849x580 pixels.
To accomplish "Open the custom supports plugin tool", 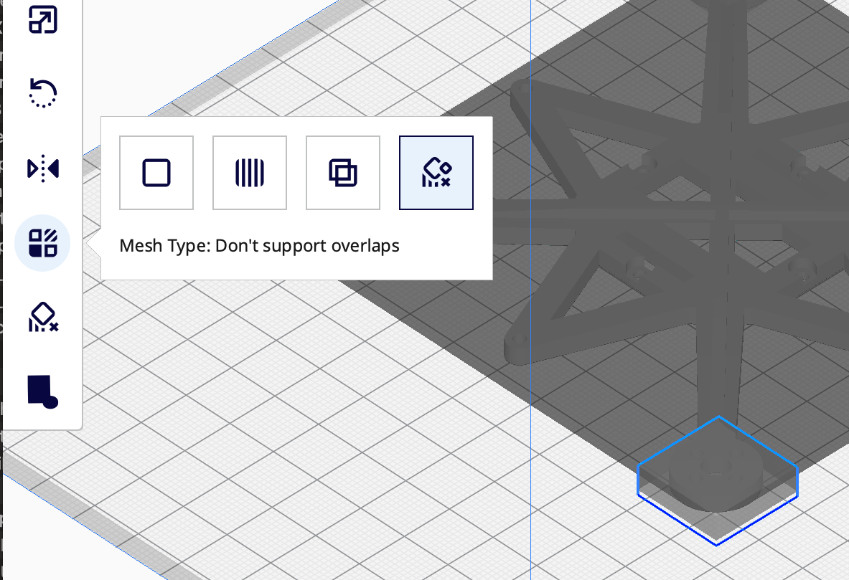I will [43, 391].
